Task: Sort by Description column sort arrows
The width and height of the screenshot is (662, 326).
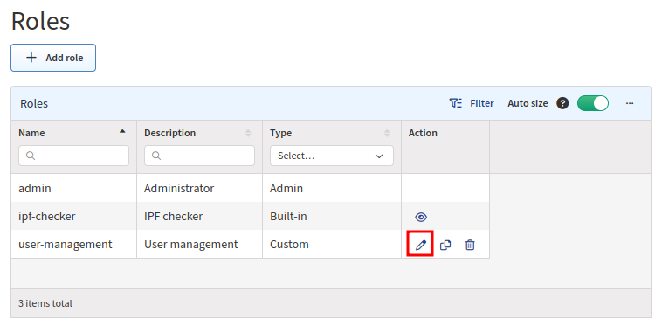Action: pos(248,133)
